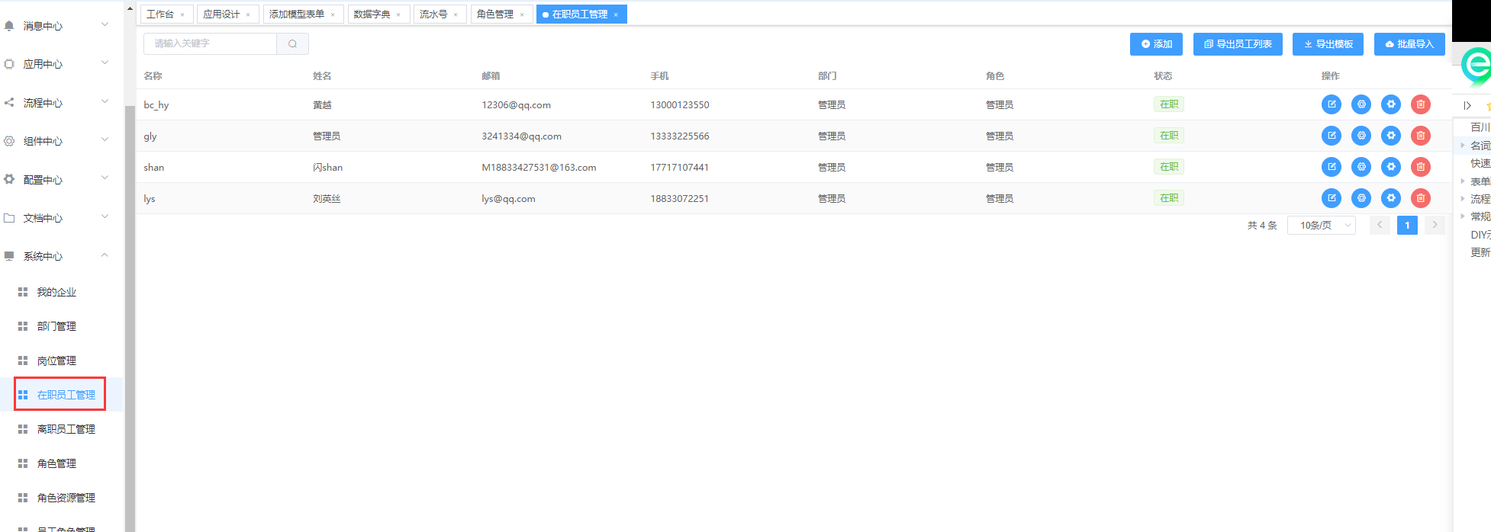The image size is (1491, 532).
Task: Open 在职员工管理 in sidebar
Action: (66, 395)
